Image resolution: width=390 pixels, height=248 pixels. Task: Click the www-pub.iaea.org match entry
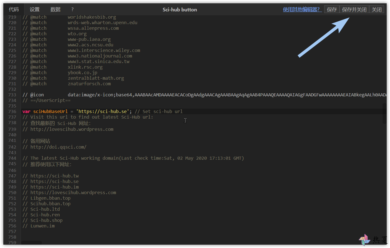(x=89, y=39)
